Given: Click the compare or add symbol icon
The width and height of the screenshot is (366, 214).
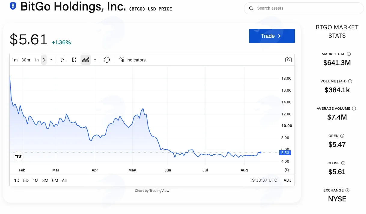Looking at the screenshot, I should 107,60.
